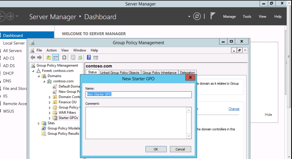
Task: Click inside the Comment text area
Action: pyautogui.click(x=136, y=122)
